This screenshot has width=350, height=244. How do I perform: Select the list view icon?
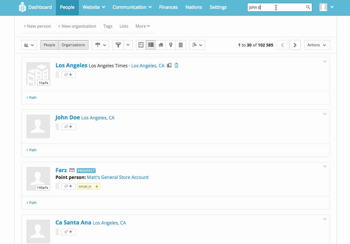pyautogui.click(x=151, y=45)
